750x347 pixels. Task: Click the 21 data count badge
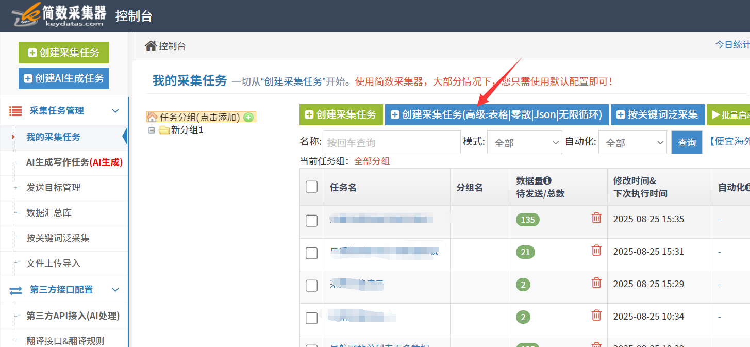coord(525,252)
